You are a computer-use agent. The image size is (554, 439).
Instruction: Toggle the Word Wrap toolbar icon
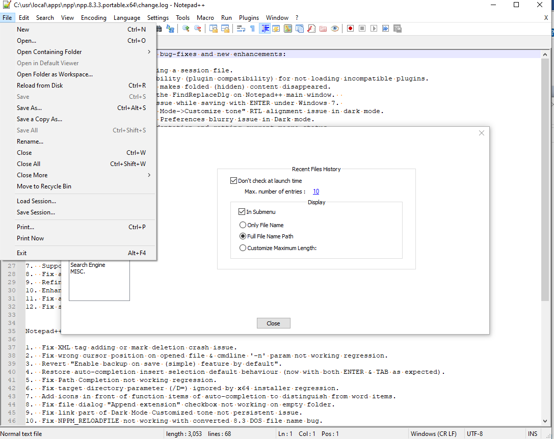[x=241, y=29]
